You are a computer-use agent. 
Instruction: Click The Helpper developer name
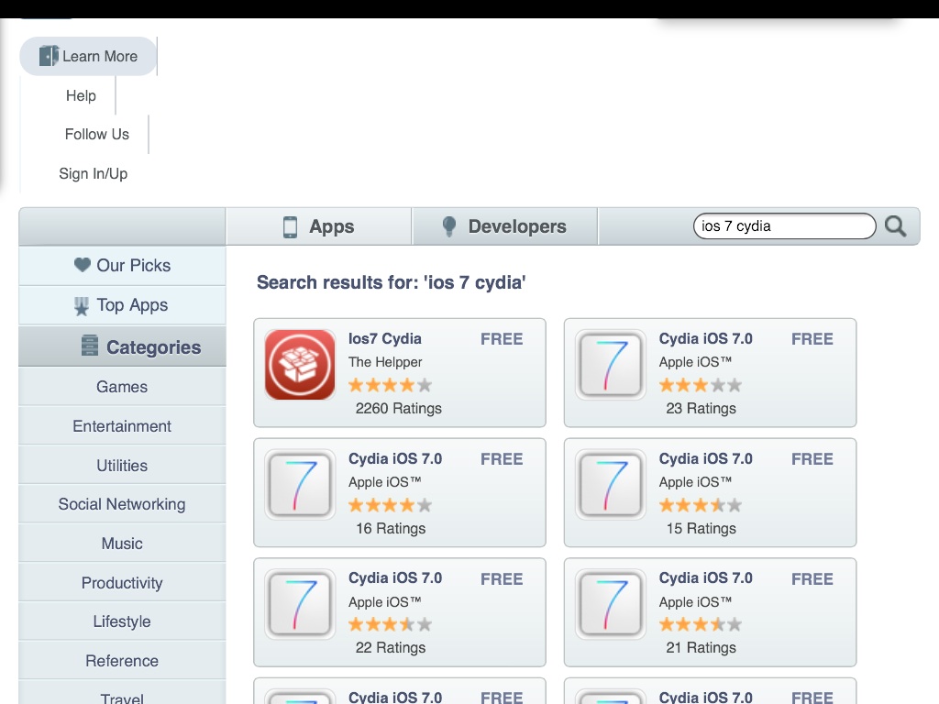pos(385,362)
